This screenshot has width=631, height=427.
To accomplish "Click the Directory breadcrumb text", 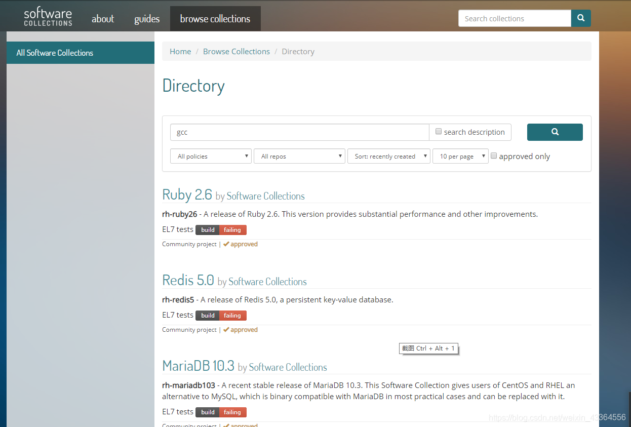I will [298, 52].
